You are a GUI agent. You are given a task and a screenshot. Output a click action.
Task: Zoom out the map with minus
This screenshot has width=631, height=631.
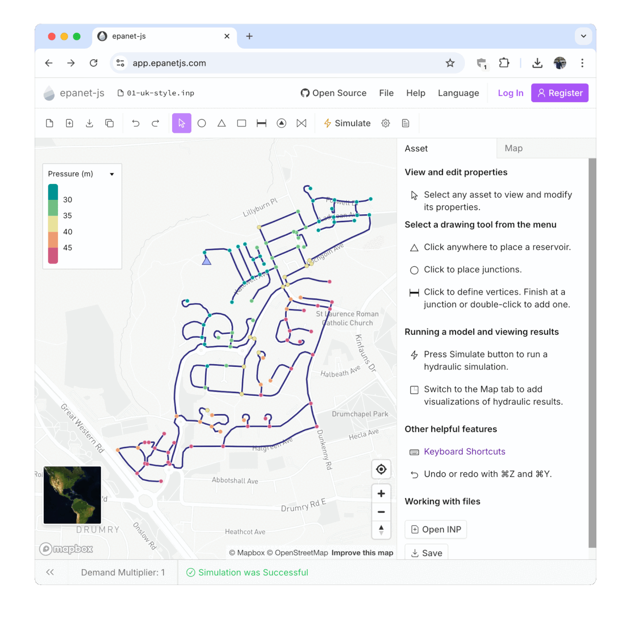381,512
